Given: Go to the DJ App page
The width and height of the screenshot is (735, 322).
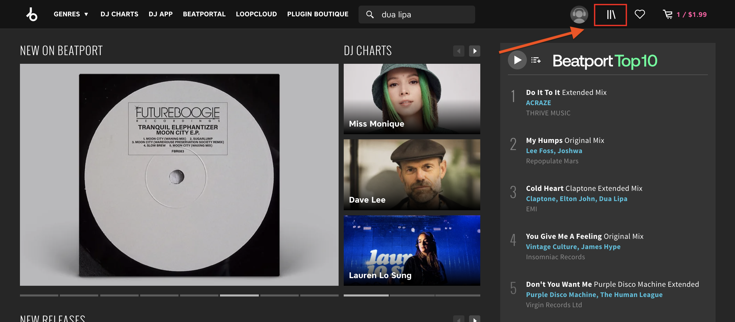Looking at the screenshot, I should [161, 14].
